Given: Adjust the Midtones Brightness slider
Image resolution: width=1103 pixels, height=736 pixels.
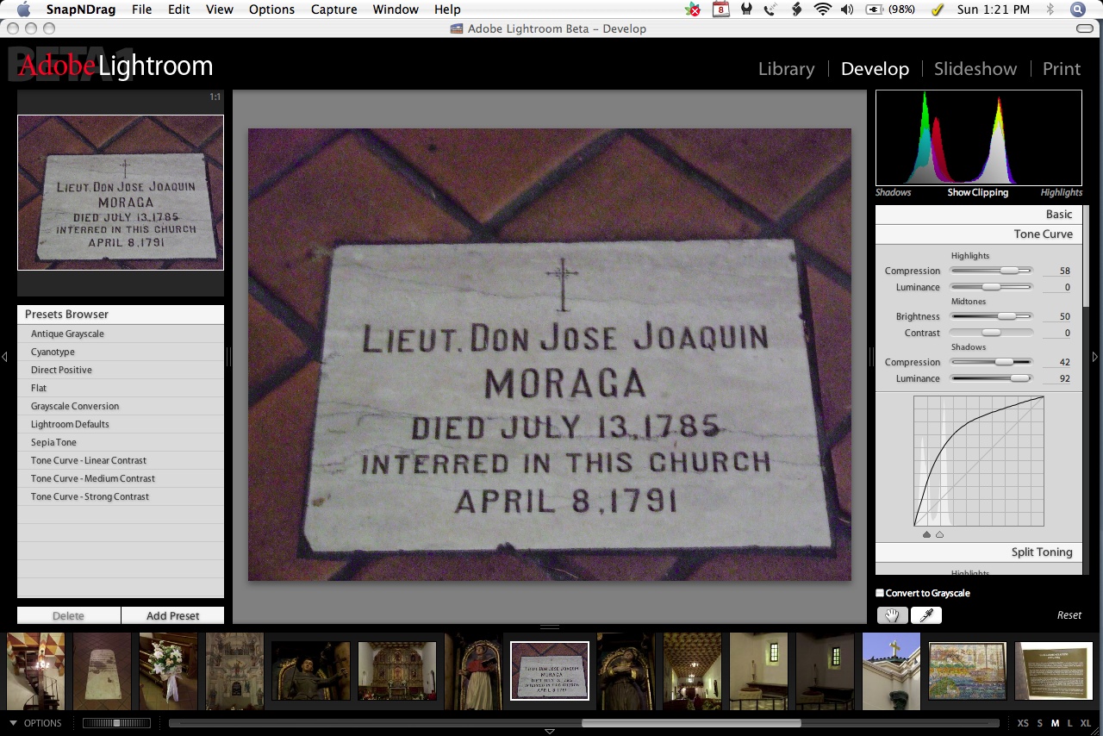Looking at the screenshot, I should (x=1006, y=316).
